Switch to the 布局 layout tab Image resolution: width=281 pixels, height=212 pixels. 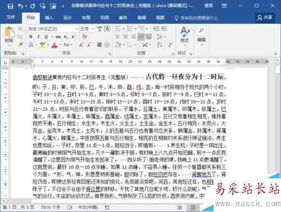[86, 17]
